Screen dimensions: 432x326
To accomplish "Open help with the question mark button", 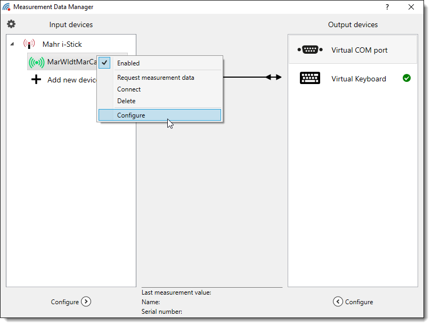I will pyautogui.click(x=387, y=7).
